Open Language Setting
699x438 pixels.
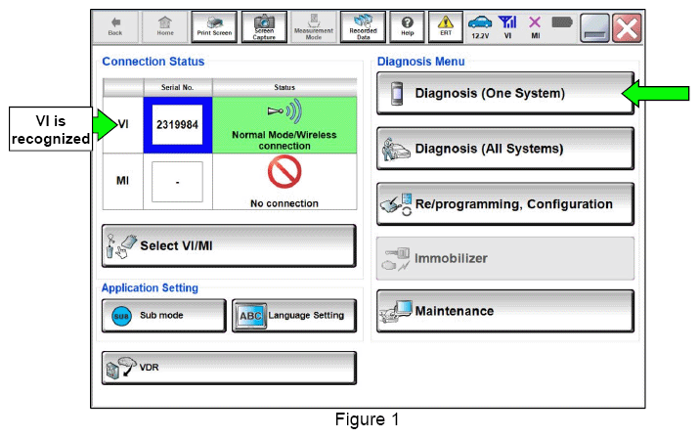coord(294,316)
